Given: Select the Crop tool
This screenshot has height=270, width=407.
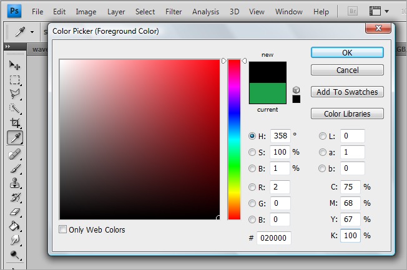Looking at the screenshot, I should [x=15, y=123].
